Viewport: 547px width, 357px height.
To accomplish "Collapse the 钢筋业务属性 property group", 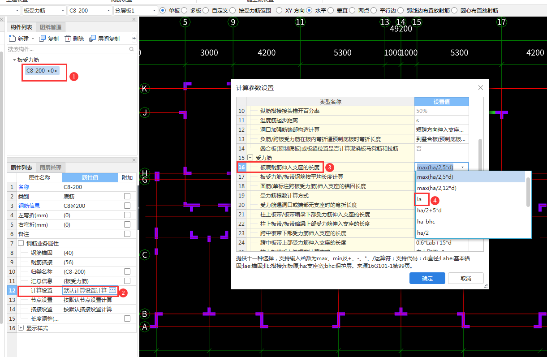I will (x=21, y=243).
